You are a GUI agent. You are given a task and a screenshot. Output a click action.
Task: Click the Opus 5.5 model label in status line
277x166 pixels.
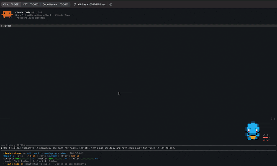point(9,156)
